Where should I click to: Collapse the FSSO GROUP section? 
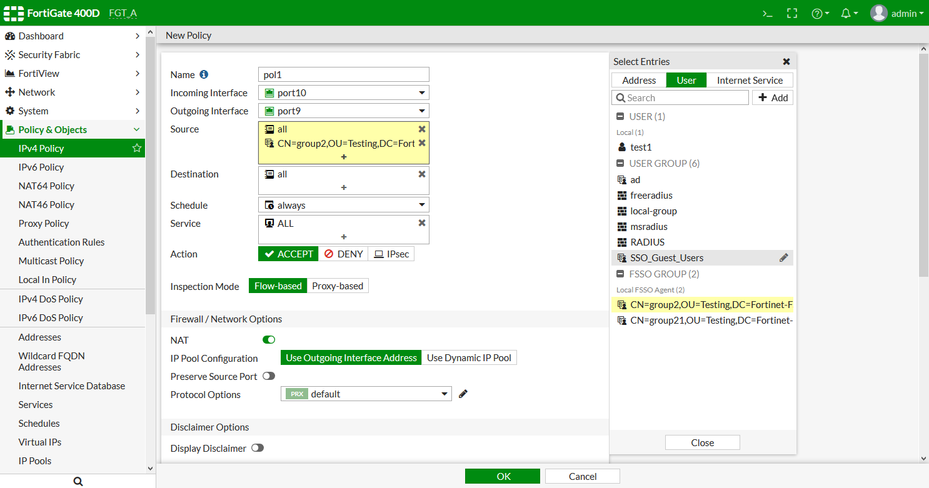621,274
